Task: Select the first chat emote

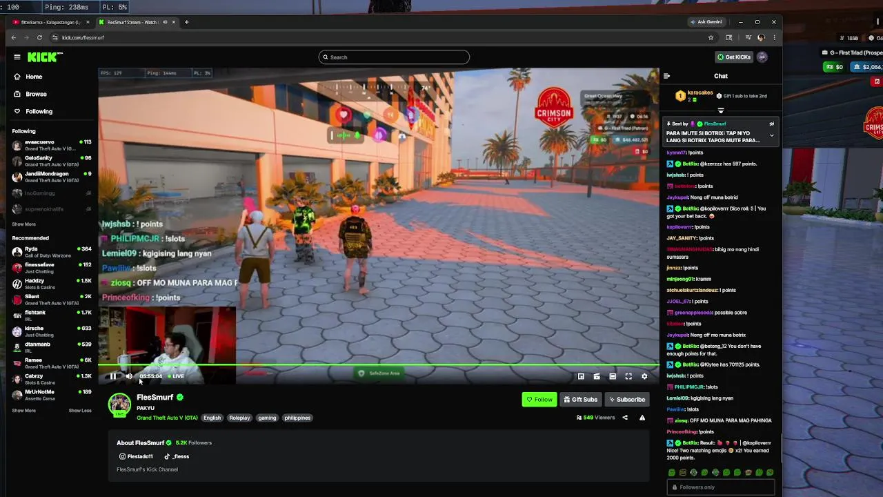Action: click(671, 473)
